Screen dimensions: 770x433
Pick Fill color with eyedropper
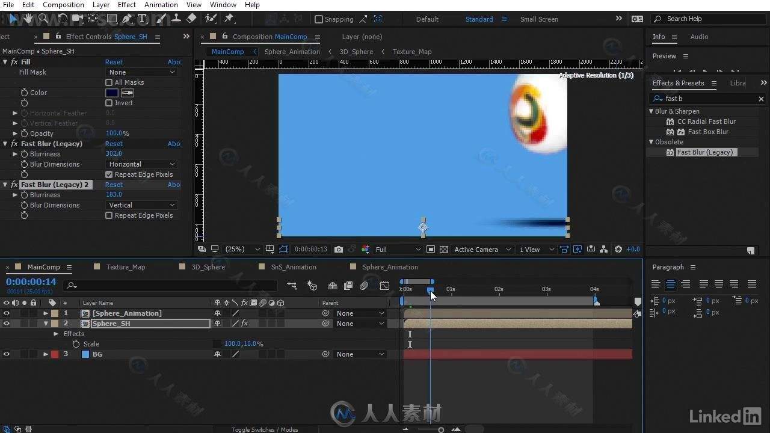pos(127,93)
